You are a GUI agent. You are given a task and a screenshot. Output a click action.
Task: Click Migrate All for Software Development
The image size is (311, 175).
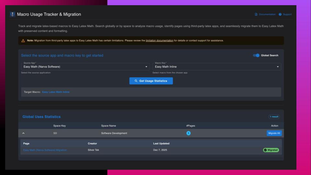(x=274, y=133)
